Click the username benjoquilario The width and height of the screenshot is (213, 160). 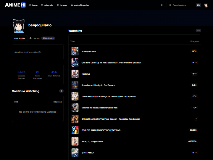40,25
